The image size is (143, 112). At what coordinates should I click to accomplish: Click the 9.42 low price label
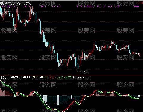[84, 71]
